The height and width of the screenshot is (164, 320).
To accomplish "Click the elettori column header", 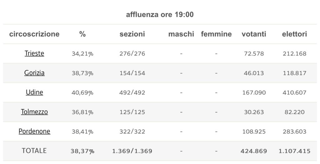I will click(294, 34).
